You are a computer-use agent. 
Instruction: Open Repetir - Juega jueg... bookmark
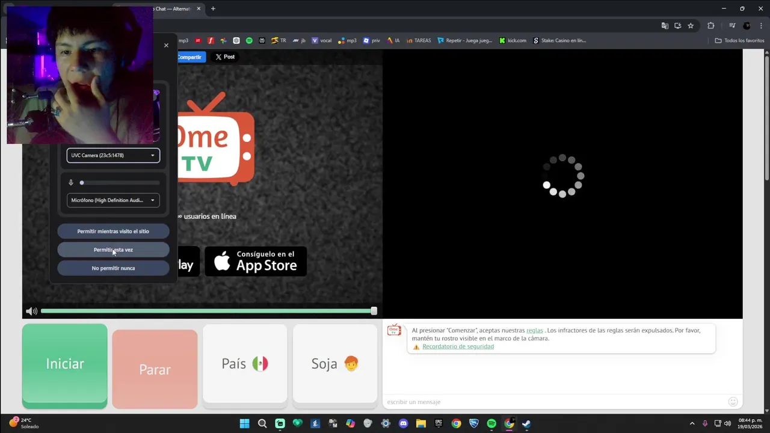[x=464, y=40]
